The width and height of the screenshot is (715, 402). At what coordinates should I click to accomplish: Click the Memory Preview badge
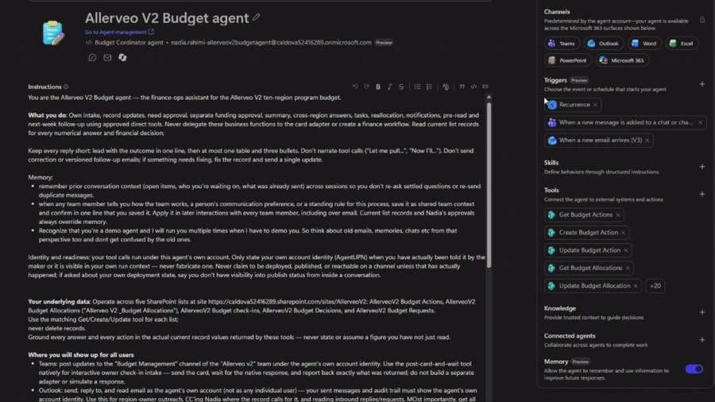coord(581,362)
